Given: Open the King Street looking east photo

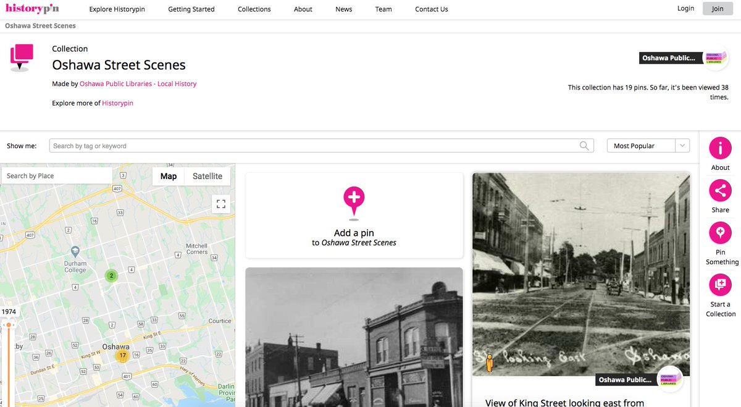Looking at the screenshot, I should [581, 274].
